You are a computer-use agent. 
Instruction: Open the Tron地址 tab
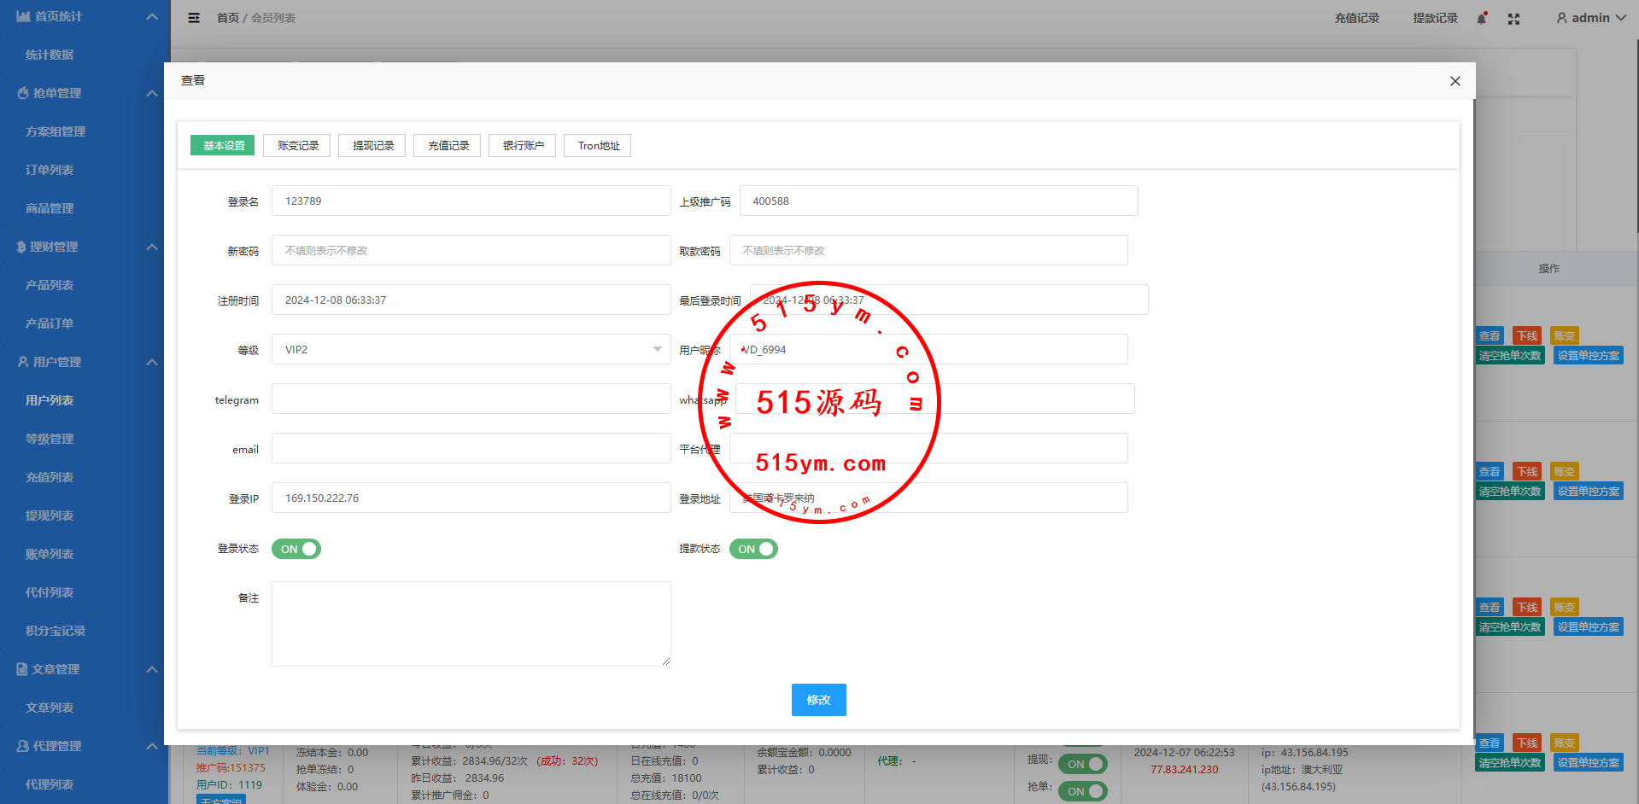(x=598, y=146)
